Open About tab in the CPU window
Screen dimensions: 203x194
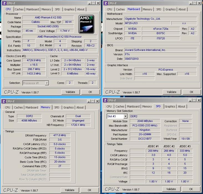click(81, 9)
